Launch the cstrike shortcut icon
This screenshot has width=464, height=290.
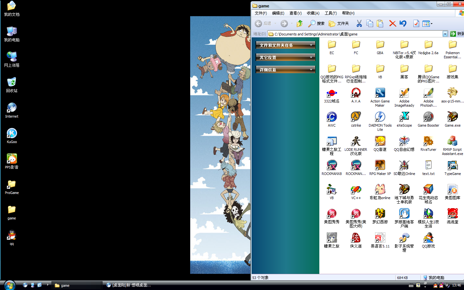click(x=356, y=119)
